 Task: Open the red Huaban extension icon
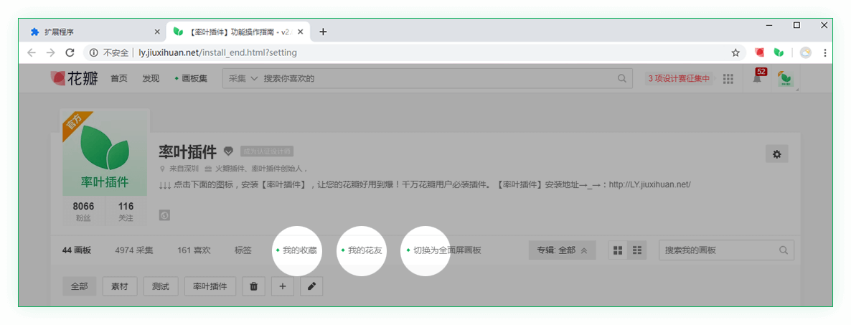click(759, 52)
